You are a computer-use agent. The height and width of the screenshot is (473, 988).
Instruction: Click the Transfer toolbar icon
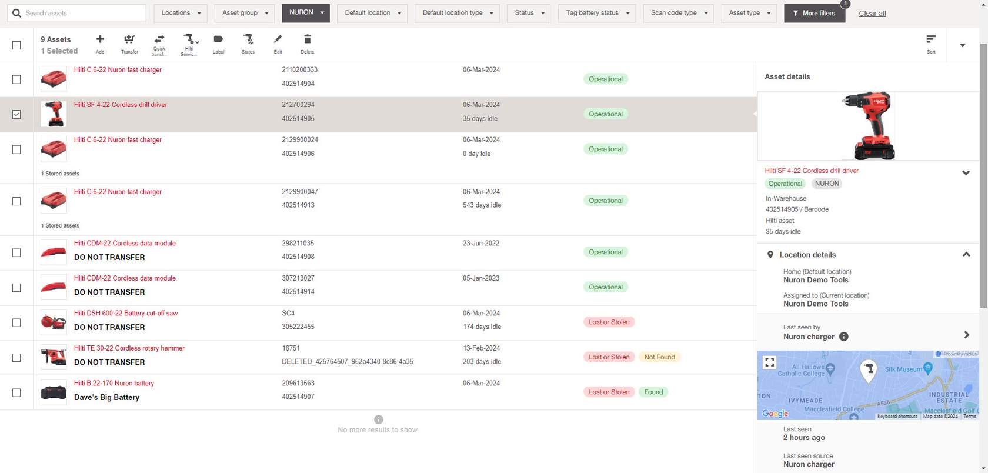pos(129,39)
